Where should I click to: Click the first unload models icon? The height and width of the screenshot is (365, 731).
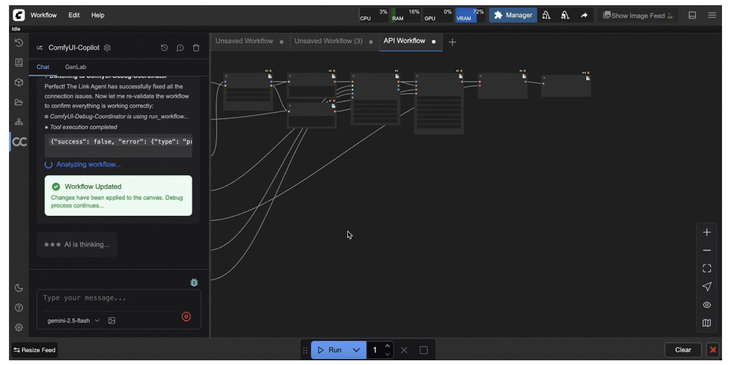(546, 15)
